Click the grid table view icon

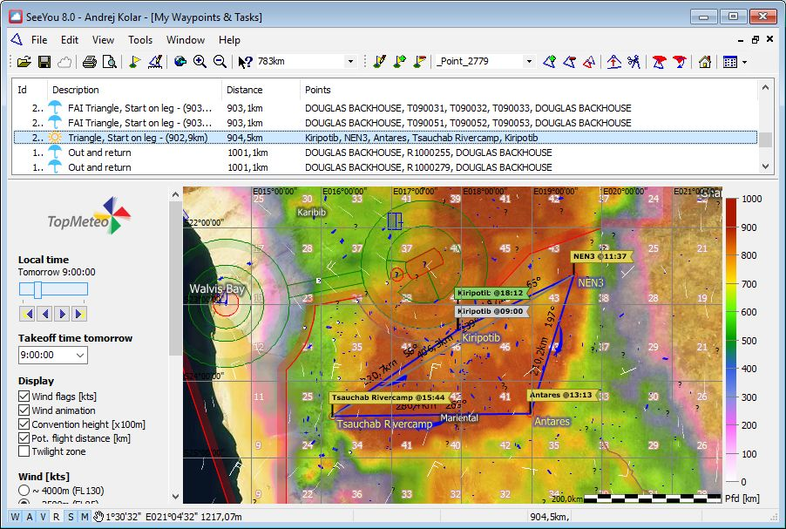pyautogui.click(x=730, y=62)
